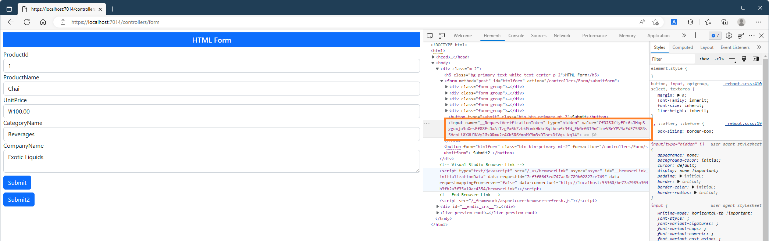Viewport: 769px width, 241px height.
Task: Click the address bar URL
Action: [115, 22]
